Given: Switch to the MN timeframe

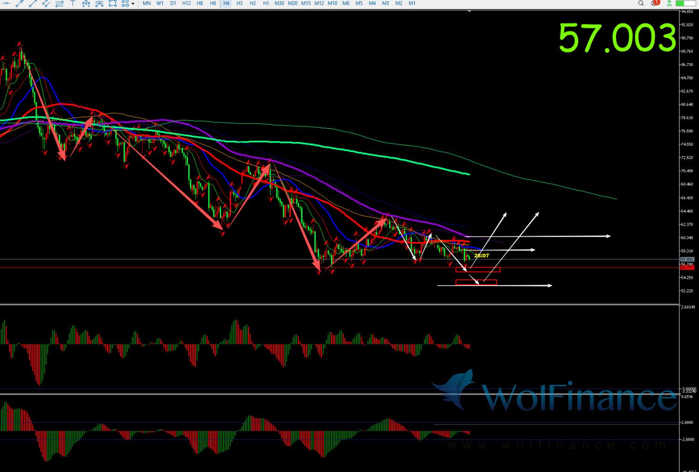Looking at the screenshot, I should coord(147,3).
